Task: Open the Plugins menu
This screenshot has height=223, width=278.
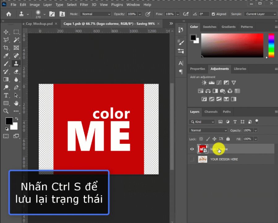Action: pyautogui.click(x=117, y=5)
